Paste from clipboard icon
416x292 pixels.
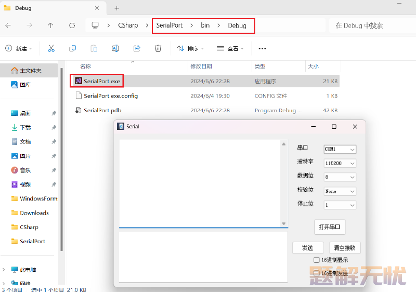tap(94, 48)
